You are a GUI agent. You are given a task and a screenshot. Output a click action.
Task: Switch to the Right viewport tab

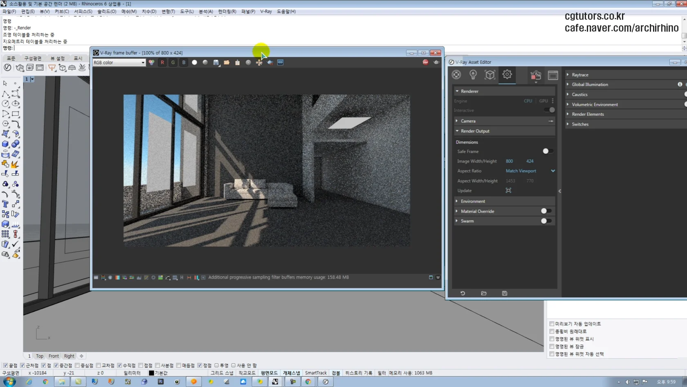[69, 356]
